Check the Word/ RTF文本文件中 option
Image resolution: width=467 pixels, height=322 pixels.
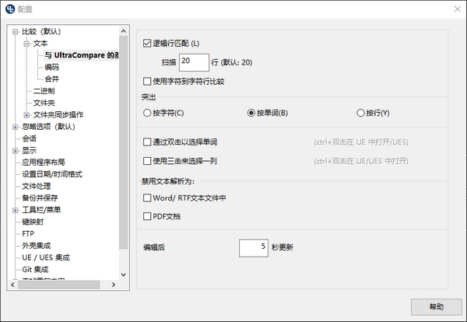(147, 198)
